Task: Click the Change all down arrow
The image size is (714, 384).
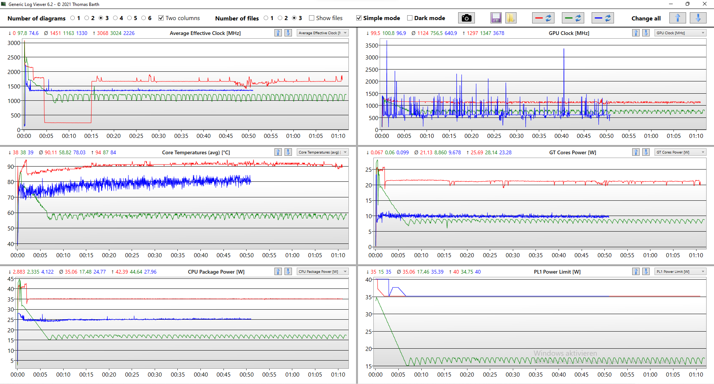Action: [698, 18]
